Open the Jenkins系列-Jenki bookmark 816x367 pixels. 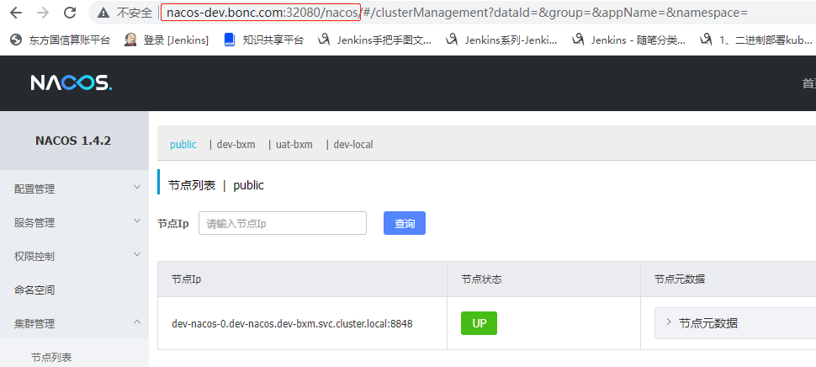[501, 40]
